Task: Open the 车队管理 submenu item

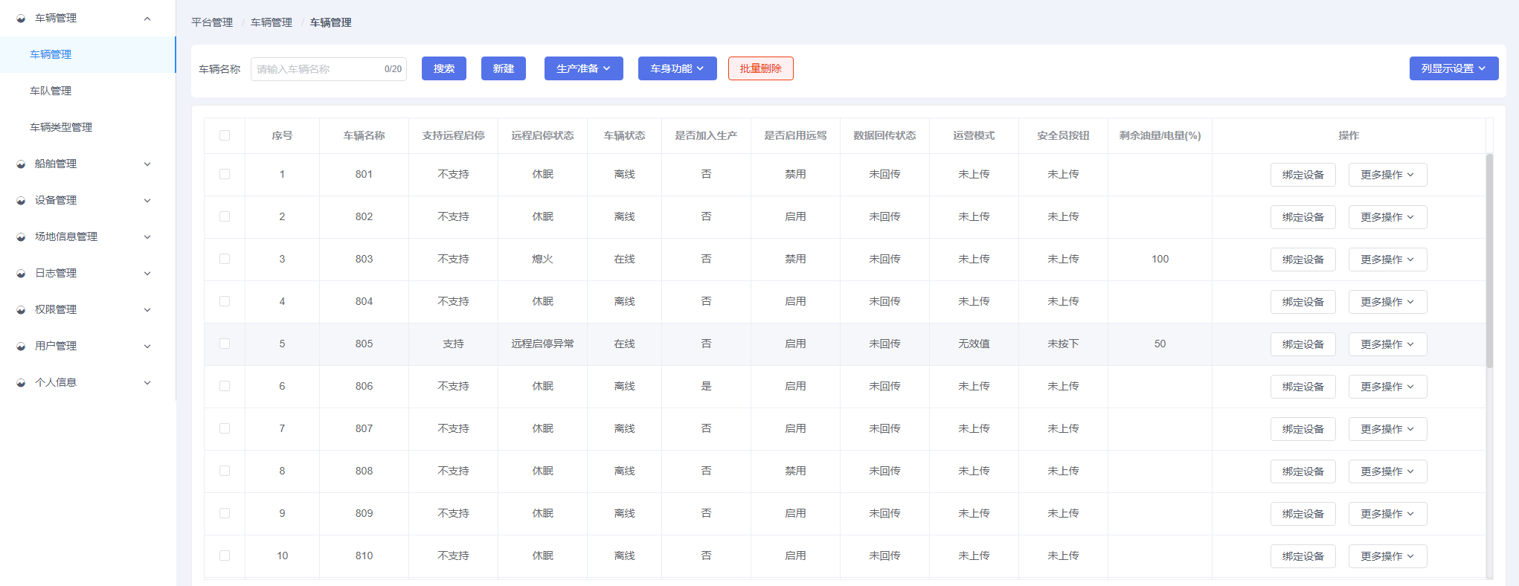Action: (88, 91)
